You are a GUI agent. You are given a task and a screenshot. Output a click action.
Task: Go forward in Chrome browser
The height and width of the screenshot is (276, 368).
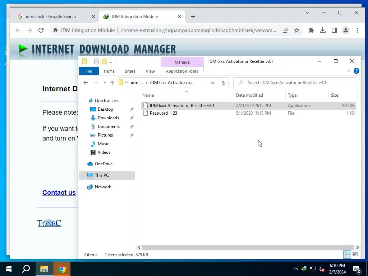tap(29, 30)
